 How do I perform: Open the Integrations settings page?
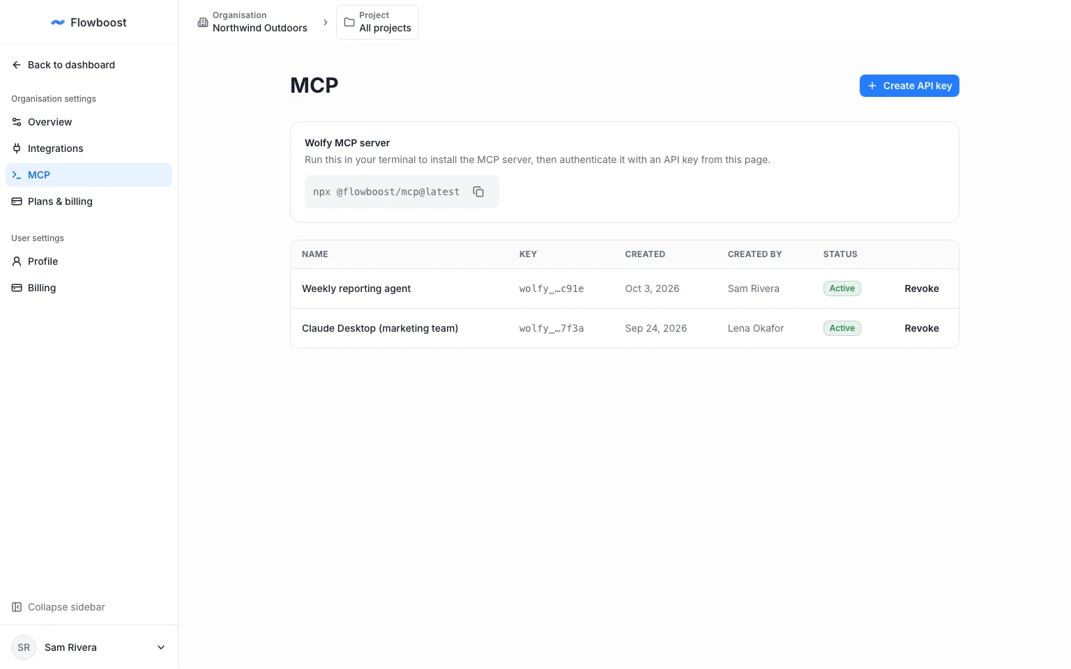point(89,148)
